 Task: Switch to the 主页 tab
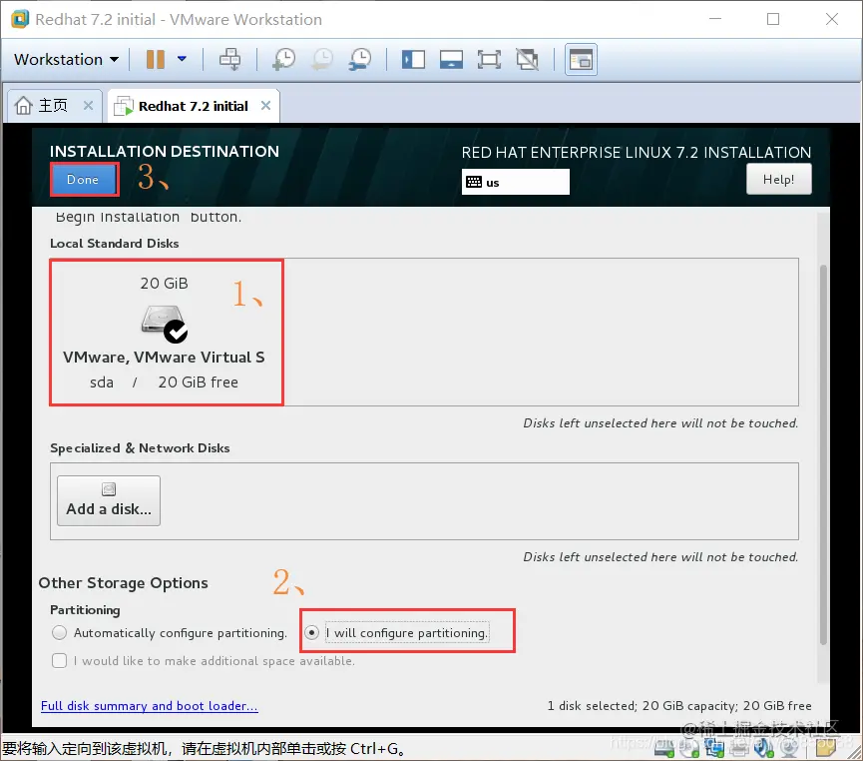[54, 105]
